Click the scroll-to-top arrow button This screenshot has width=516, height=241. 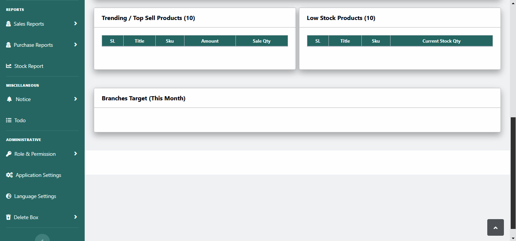[495, 227]
